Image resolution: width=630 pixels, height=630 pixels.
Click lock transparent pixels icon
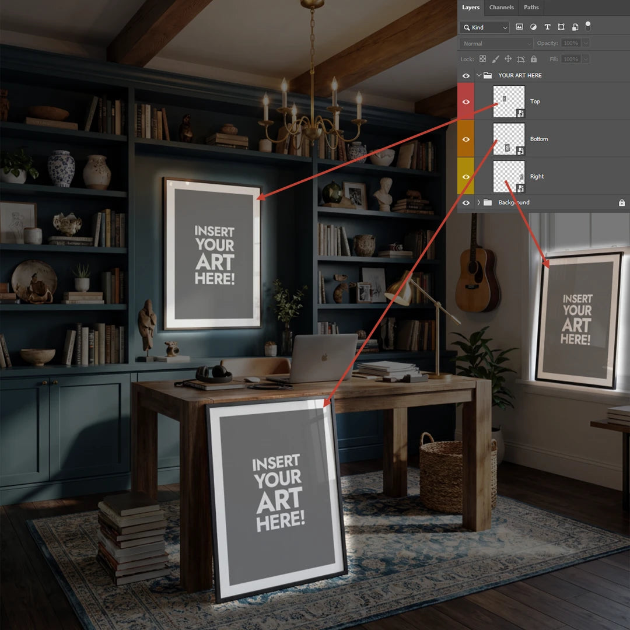click(x=482, y=59)
